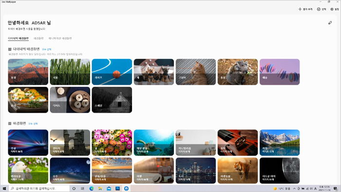Open File Explorer from the taskbar

coord(100,189)
